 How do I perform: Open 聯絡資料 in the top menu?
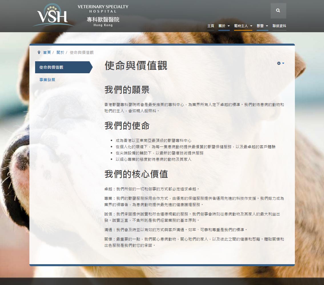point(279,26)
